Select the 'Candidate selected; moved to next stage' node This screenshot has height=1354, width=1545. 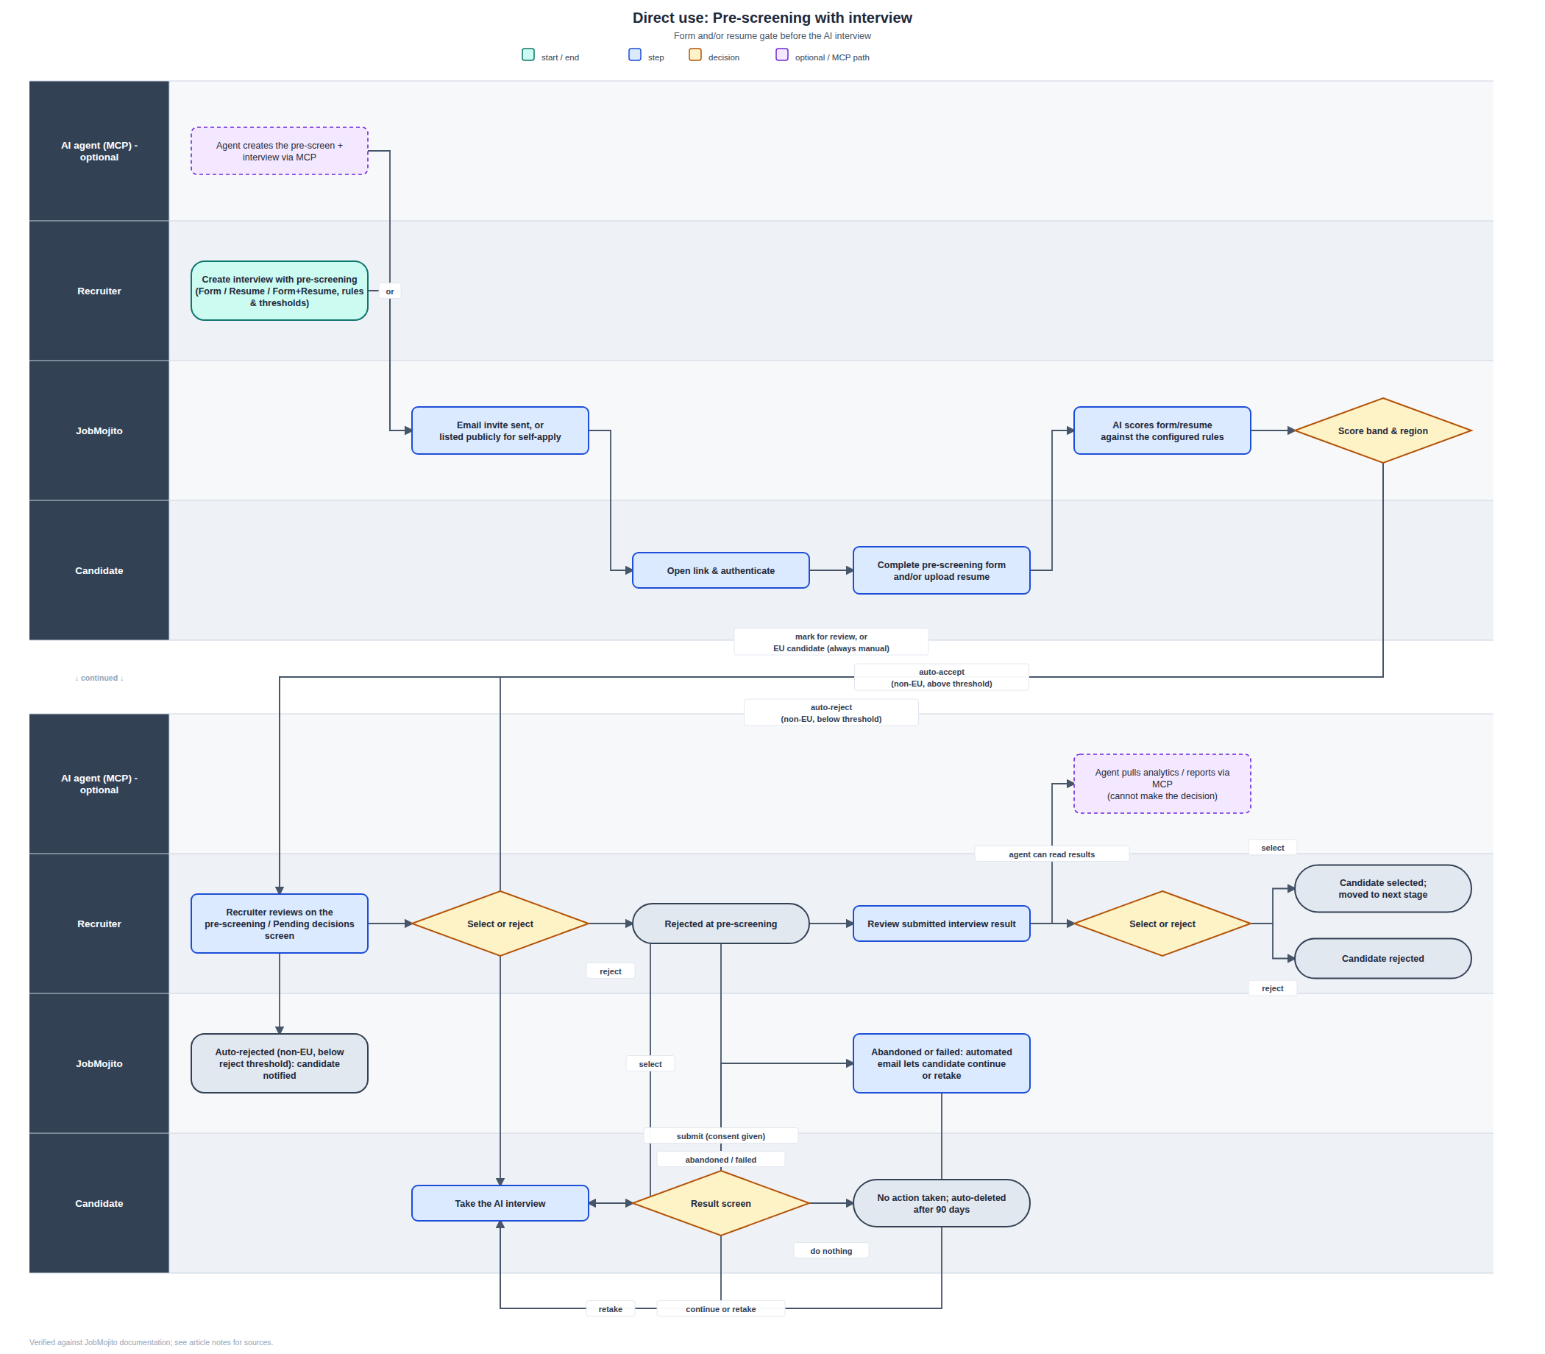pos(1382,889)
